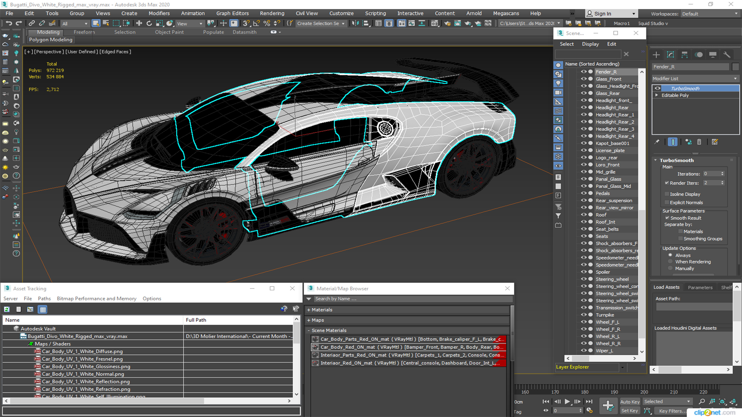Toggle Show End Result icon below stack

[x=673, y=142]
